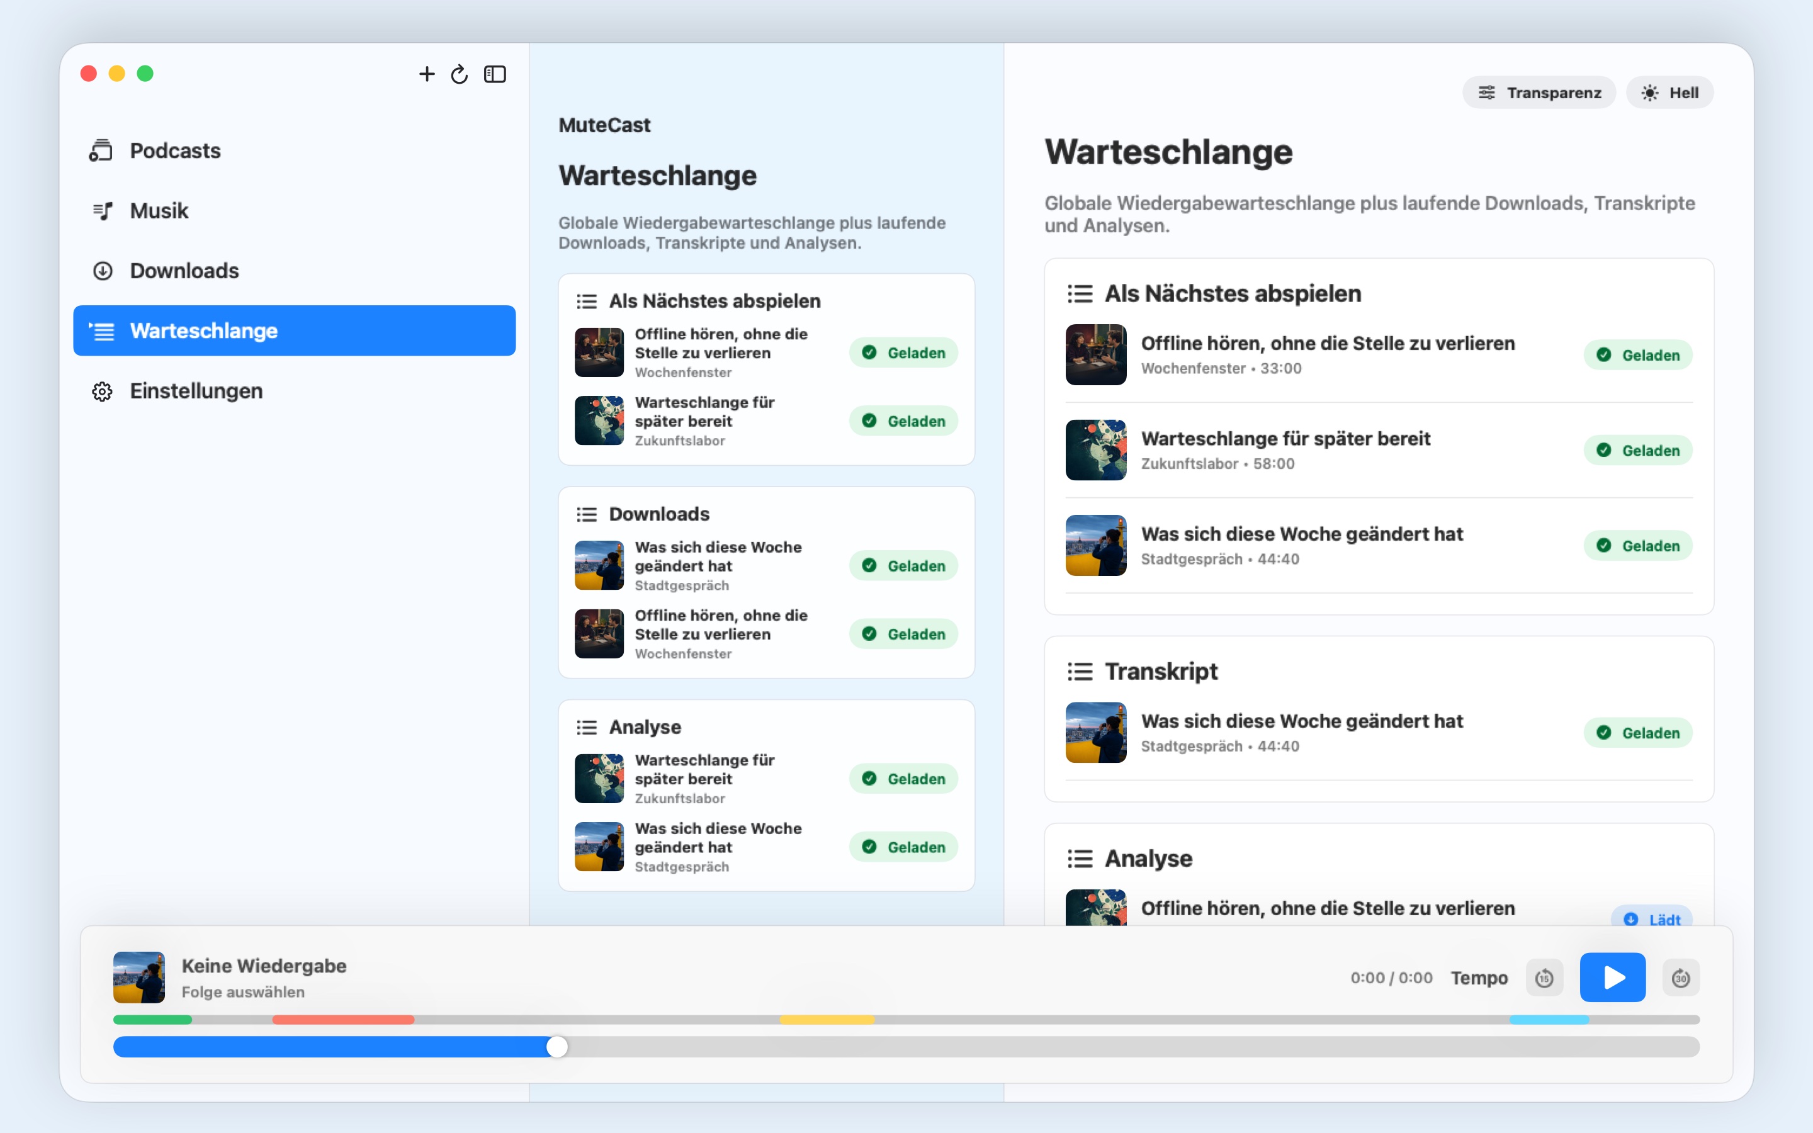Click the refresh icon in sidebar toolbar
Screen dimensions: 1813x1133
pyautogui.click(x=460, y=74)
